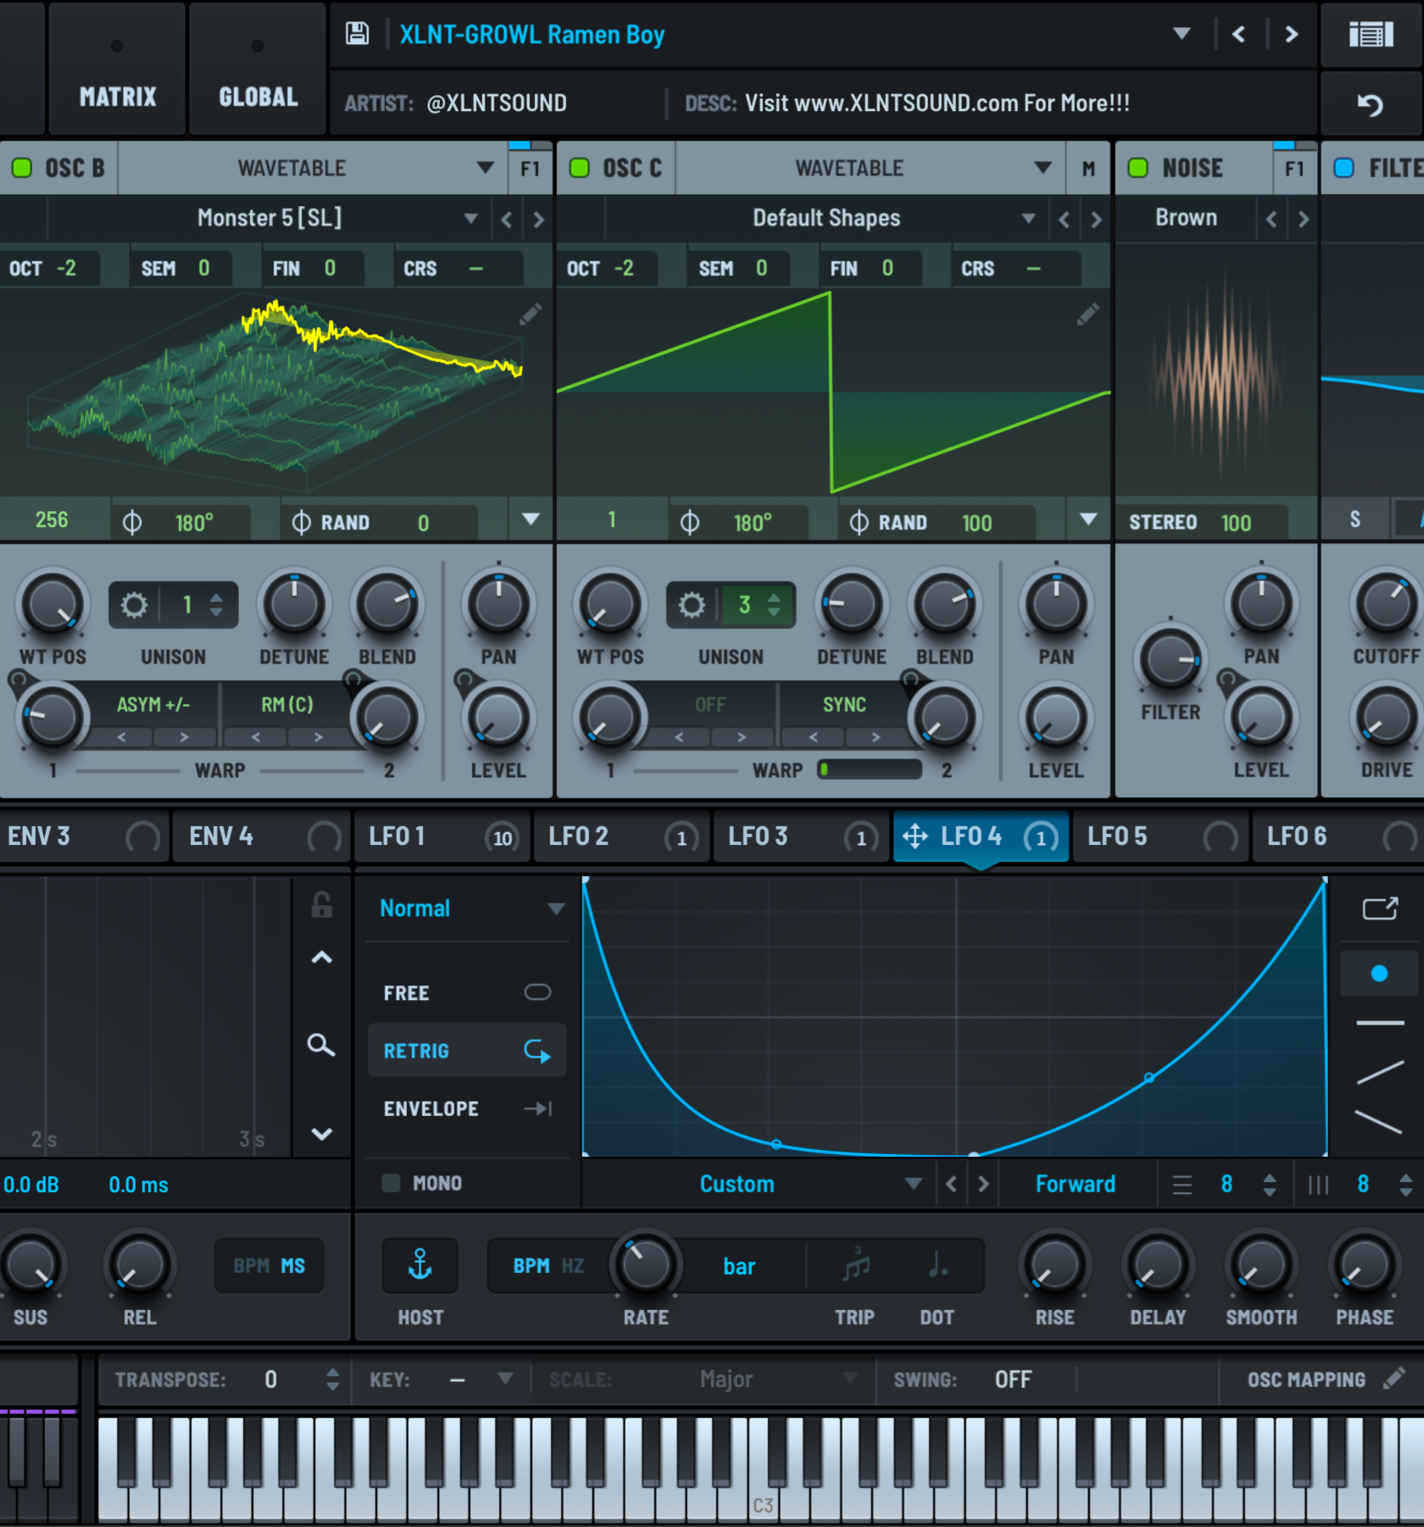Open the LFO Normal mode dropdown

tap(555, 908)
